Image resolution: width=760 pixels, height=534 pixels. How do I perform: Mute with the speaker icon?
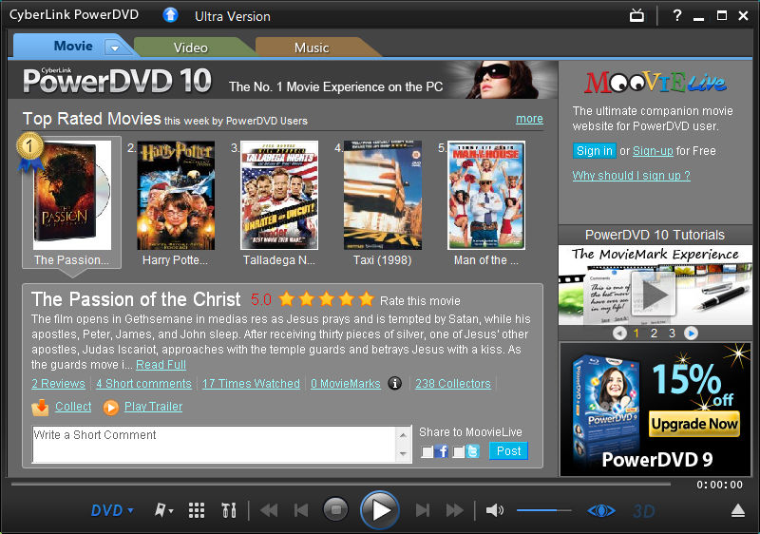tap(494, 510)
